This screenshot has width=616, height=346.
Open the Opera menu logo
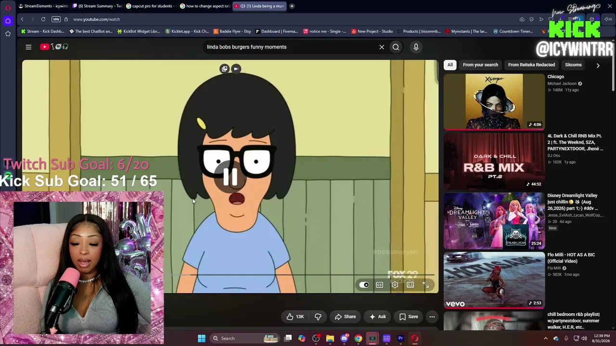pos(8,7)
